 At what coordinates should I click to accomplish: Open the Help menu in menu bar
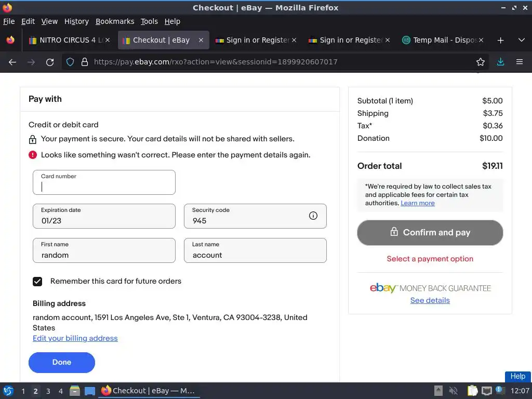pyautogui.click(x=172, y=21)
